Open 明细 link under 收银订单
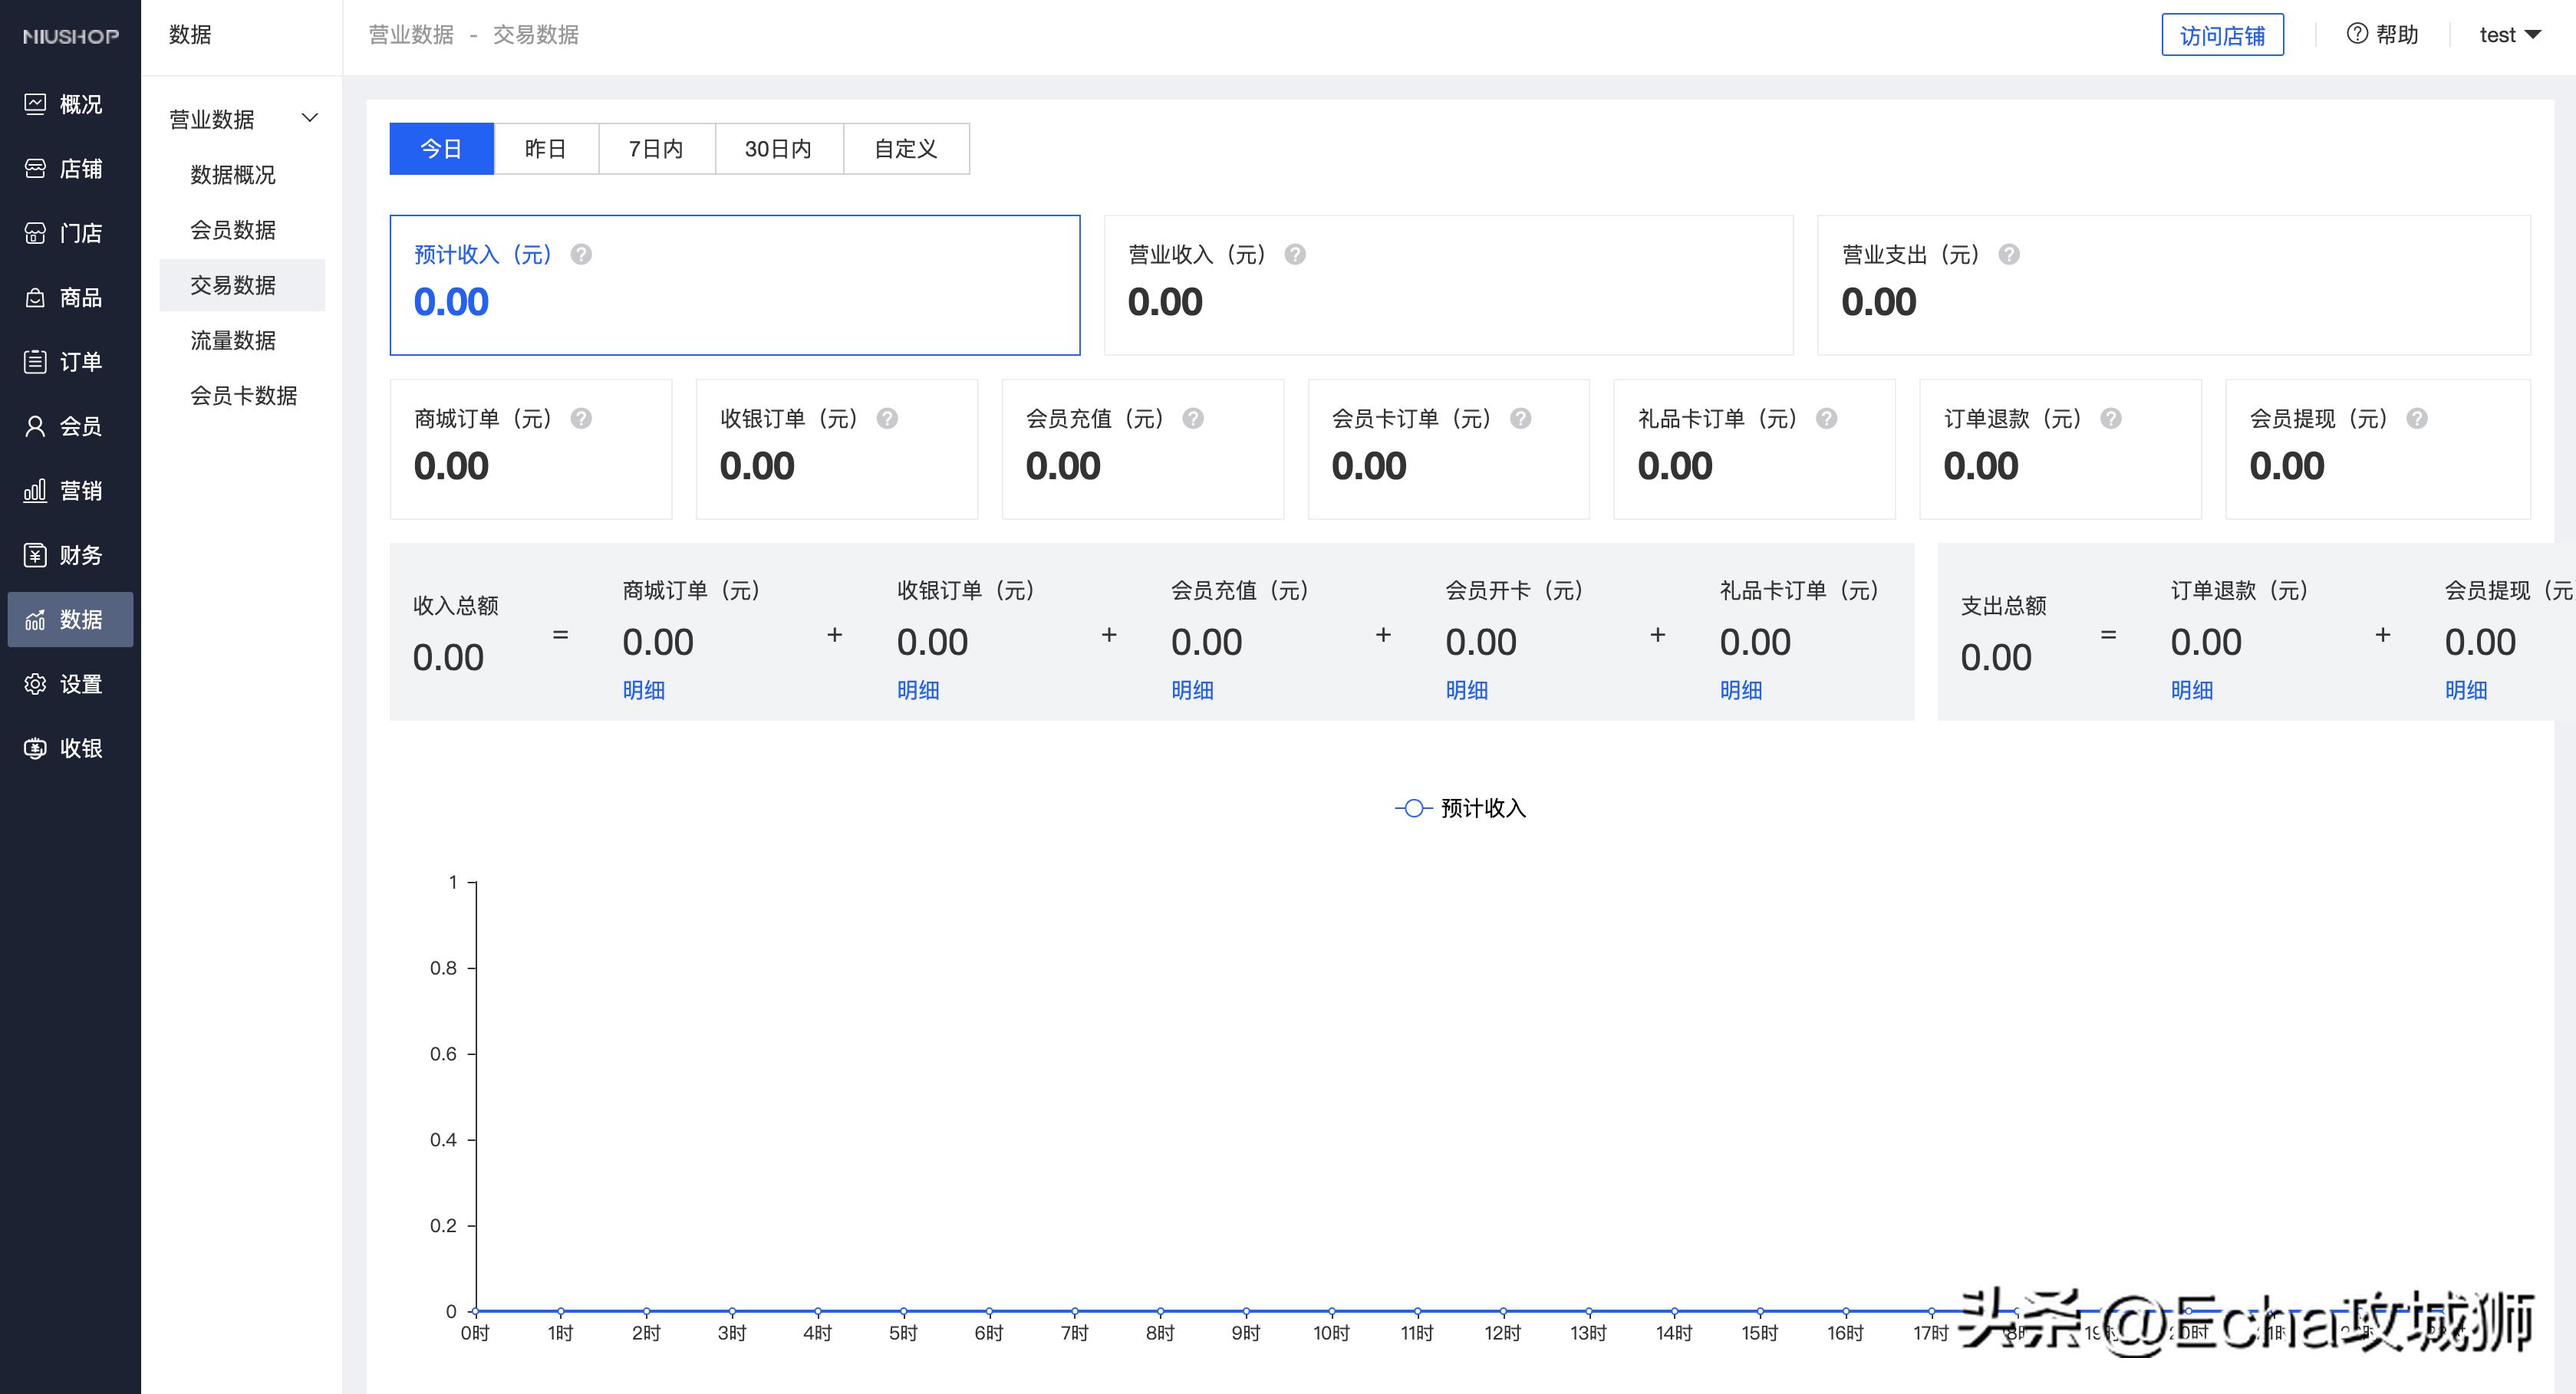2576x1394 pixels. (x=917, y=691)
